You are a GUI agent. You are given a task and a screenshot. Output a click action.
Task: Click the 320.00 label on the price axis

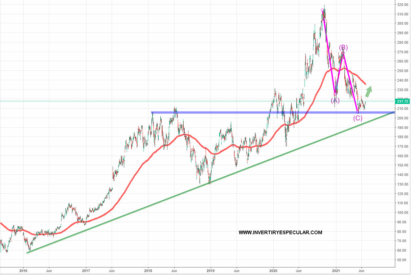(x=402, y=5)
